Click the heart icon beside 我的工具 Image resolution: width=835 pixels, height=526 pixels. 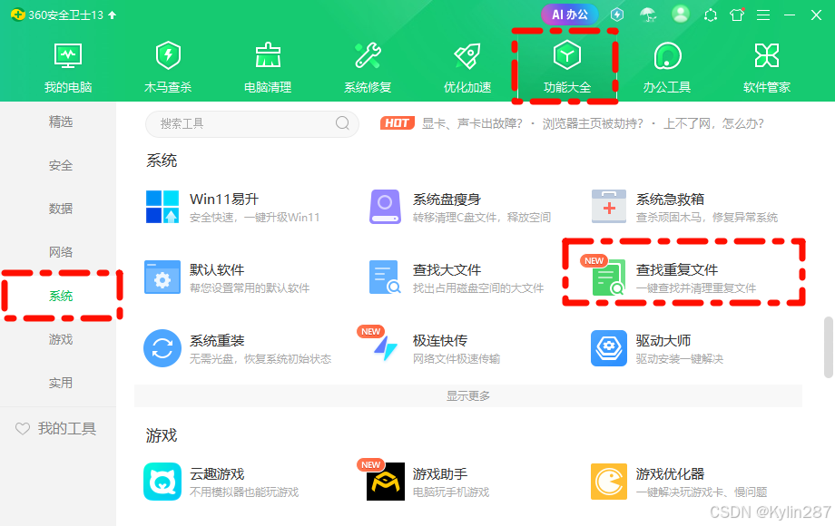[x=23, y=428]
